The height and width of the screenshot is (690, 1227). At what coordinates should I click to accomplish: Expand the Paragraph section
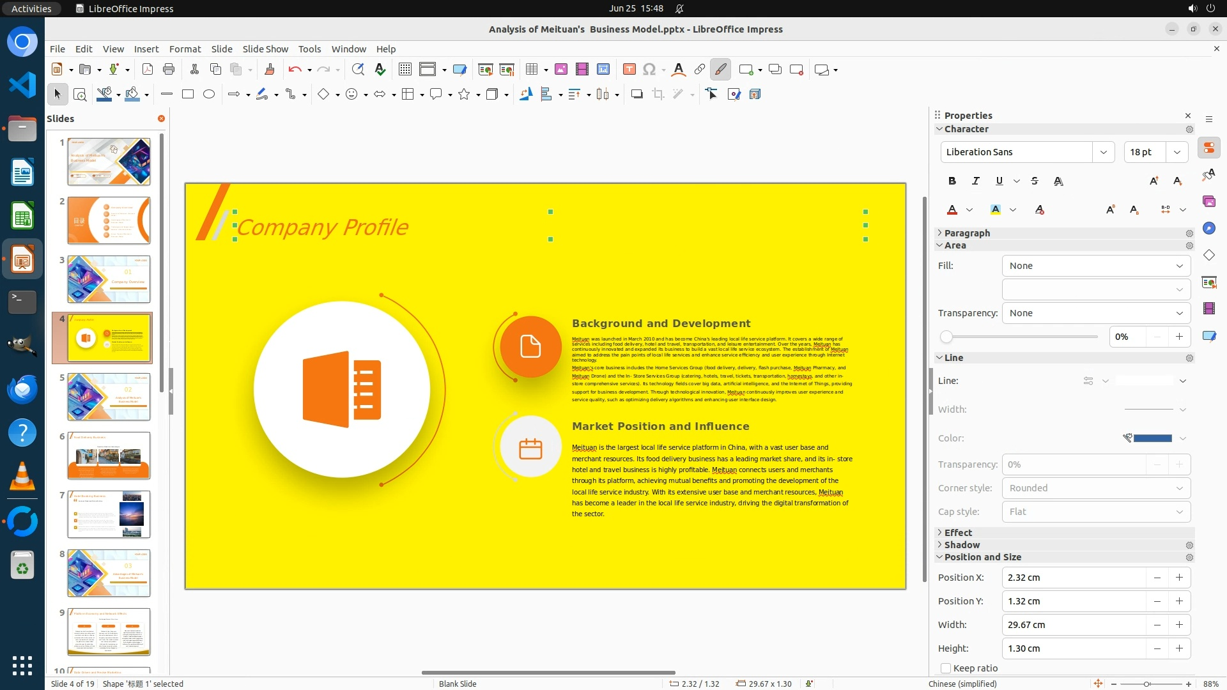pos(967,233)
